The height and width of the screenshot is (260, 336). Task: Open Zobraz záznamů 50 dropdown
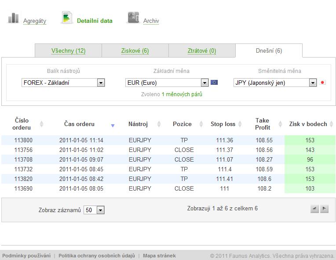(x=94, y=210)
